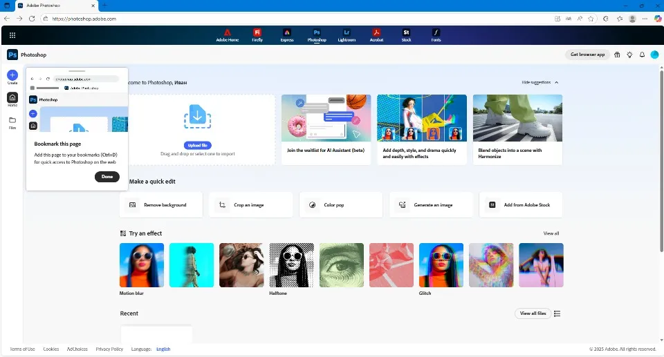Open Home in the left sidebar
This screenshot has height=357, width=664.
[12, 99]
